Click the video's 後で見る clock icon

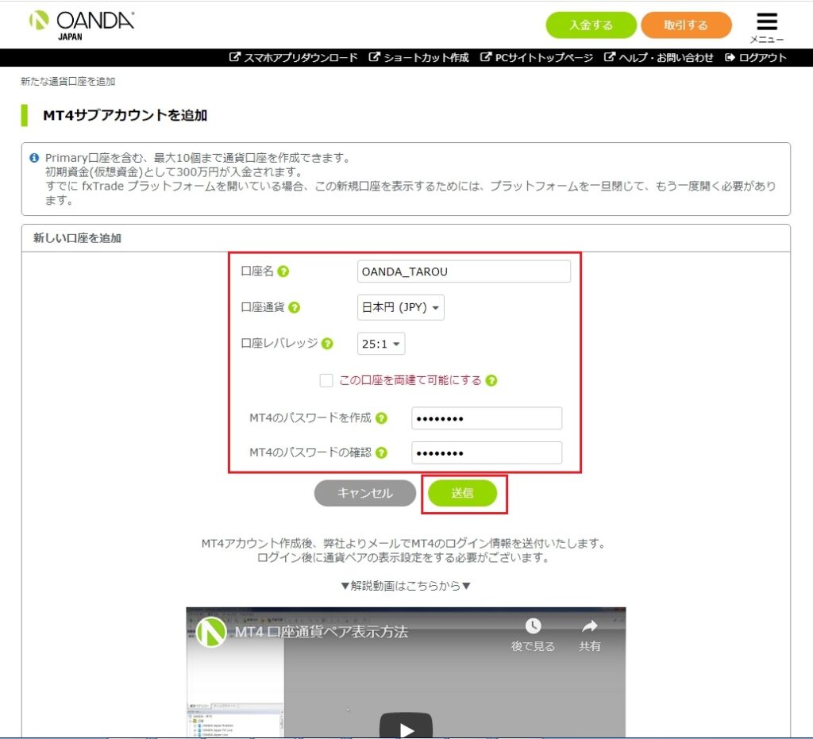533,626
